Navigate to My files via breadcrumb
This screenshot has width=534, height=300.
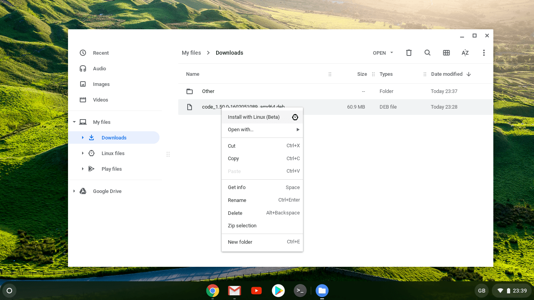point(191,53)
